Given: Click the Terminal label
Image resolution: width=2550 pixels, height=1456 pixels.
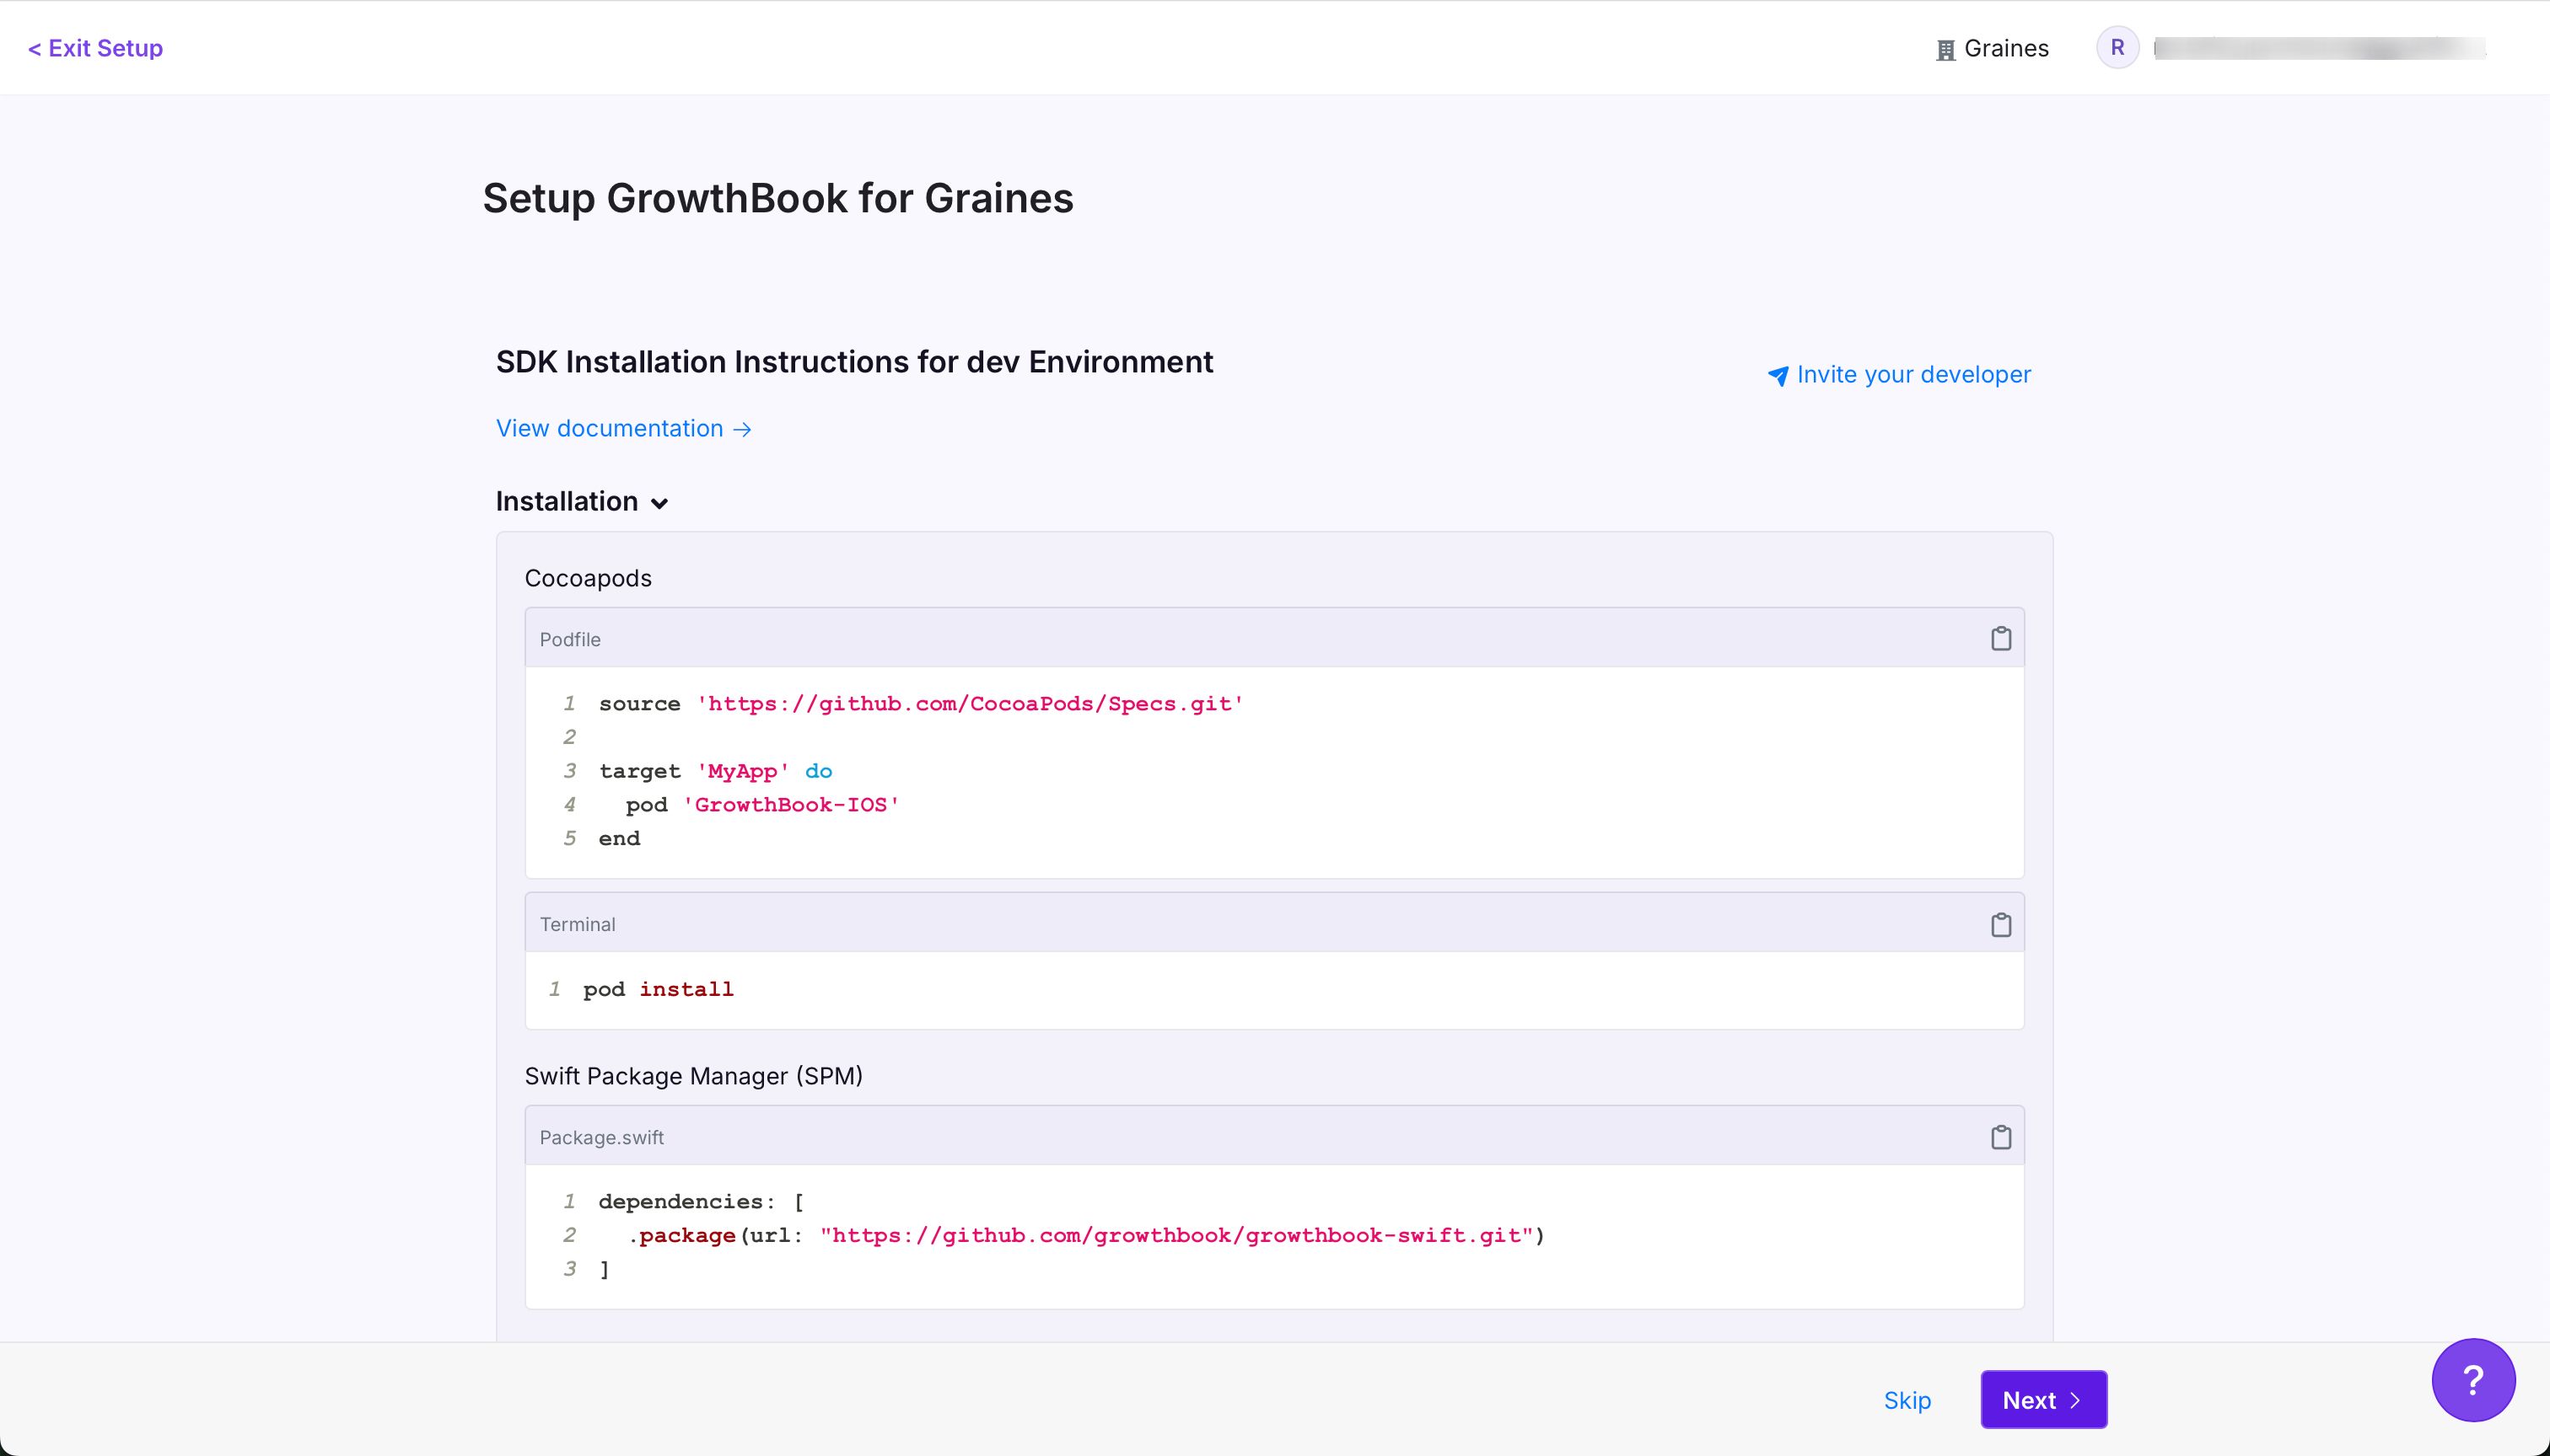Looking at the screenshot, I should [x=578, y=924].
